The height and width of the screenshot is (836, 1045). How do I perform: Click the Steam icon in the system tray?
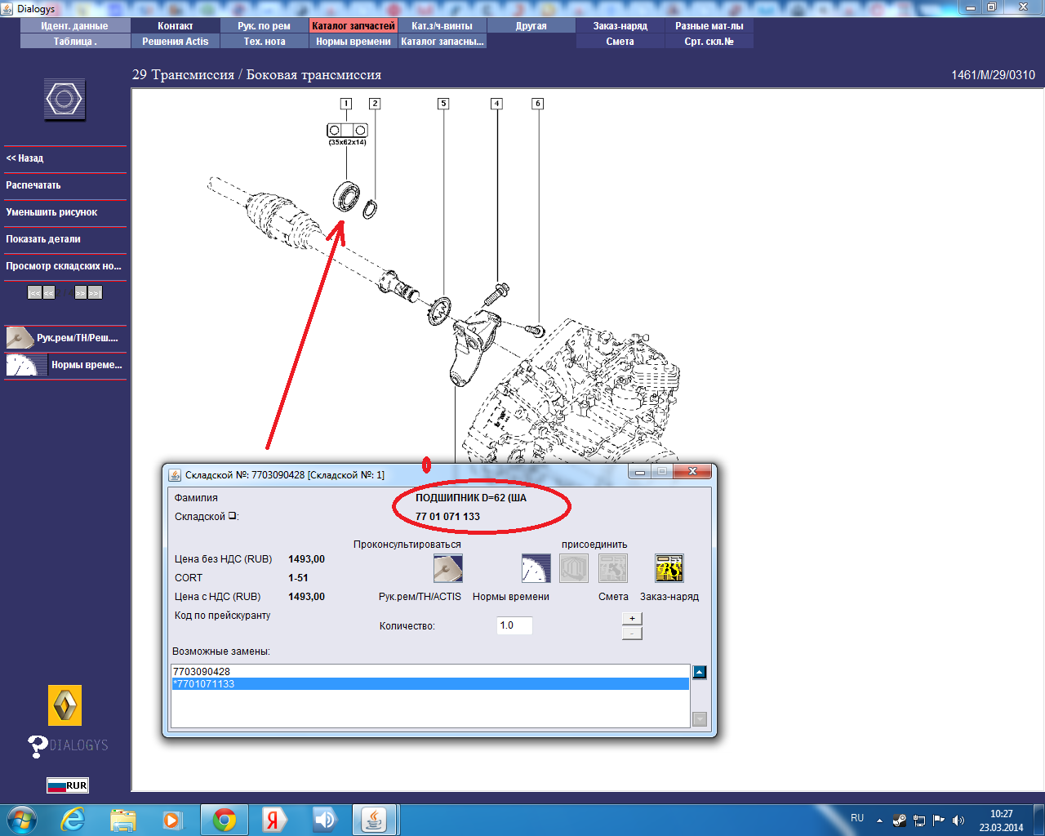tap(900, 820)
